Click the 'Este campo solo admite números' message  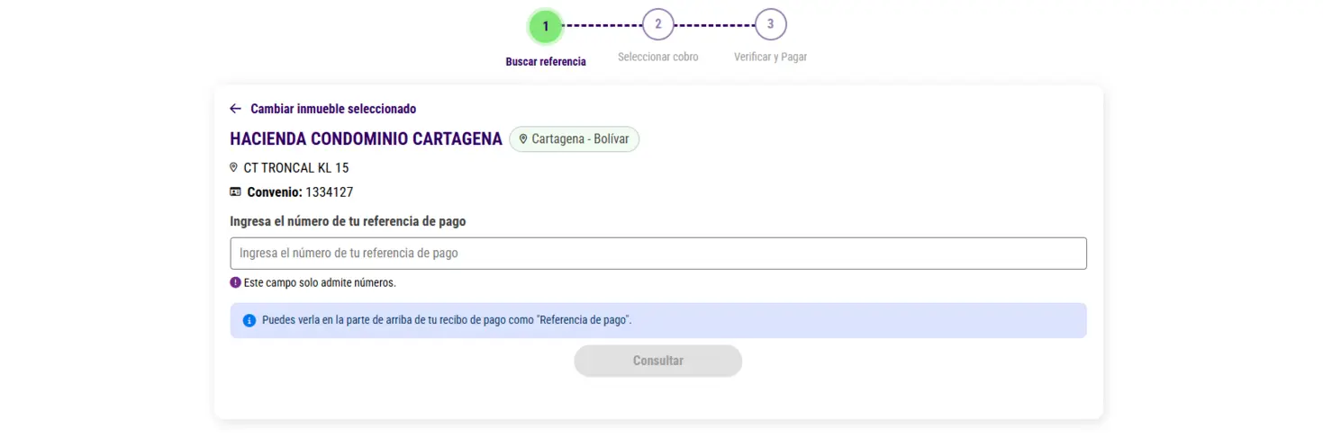tap(320, 282)
